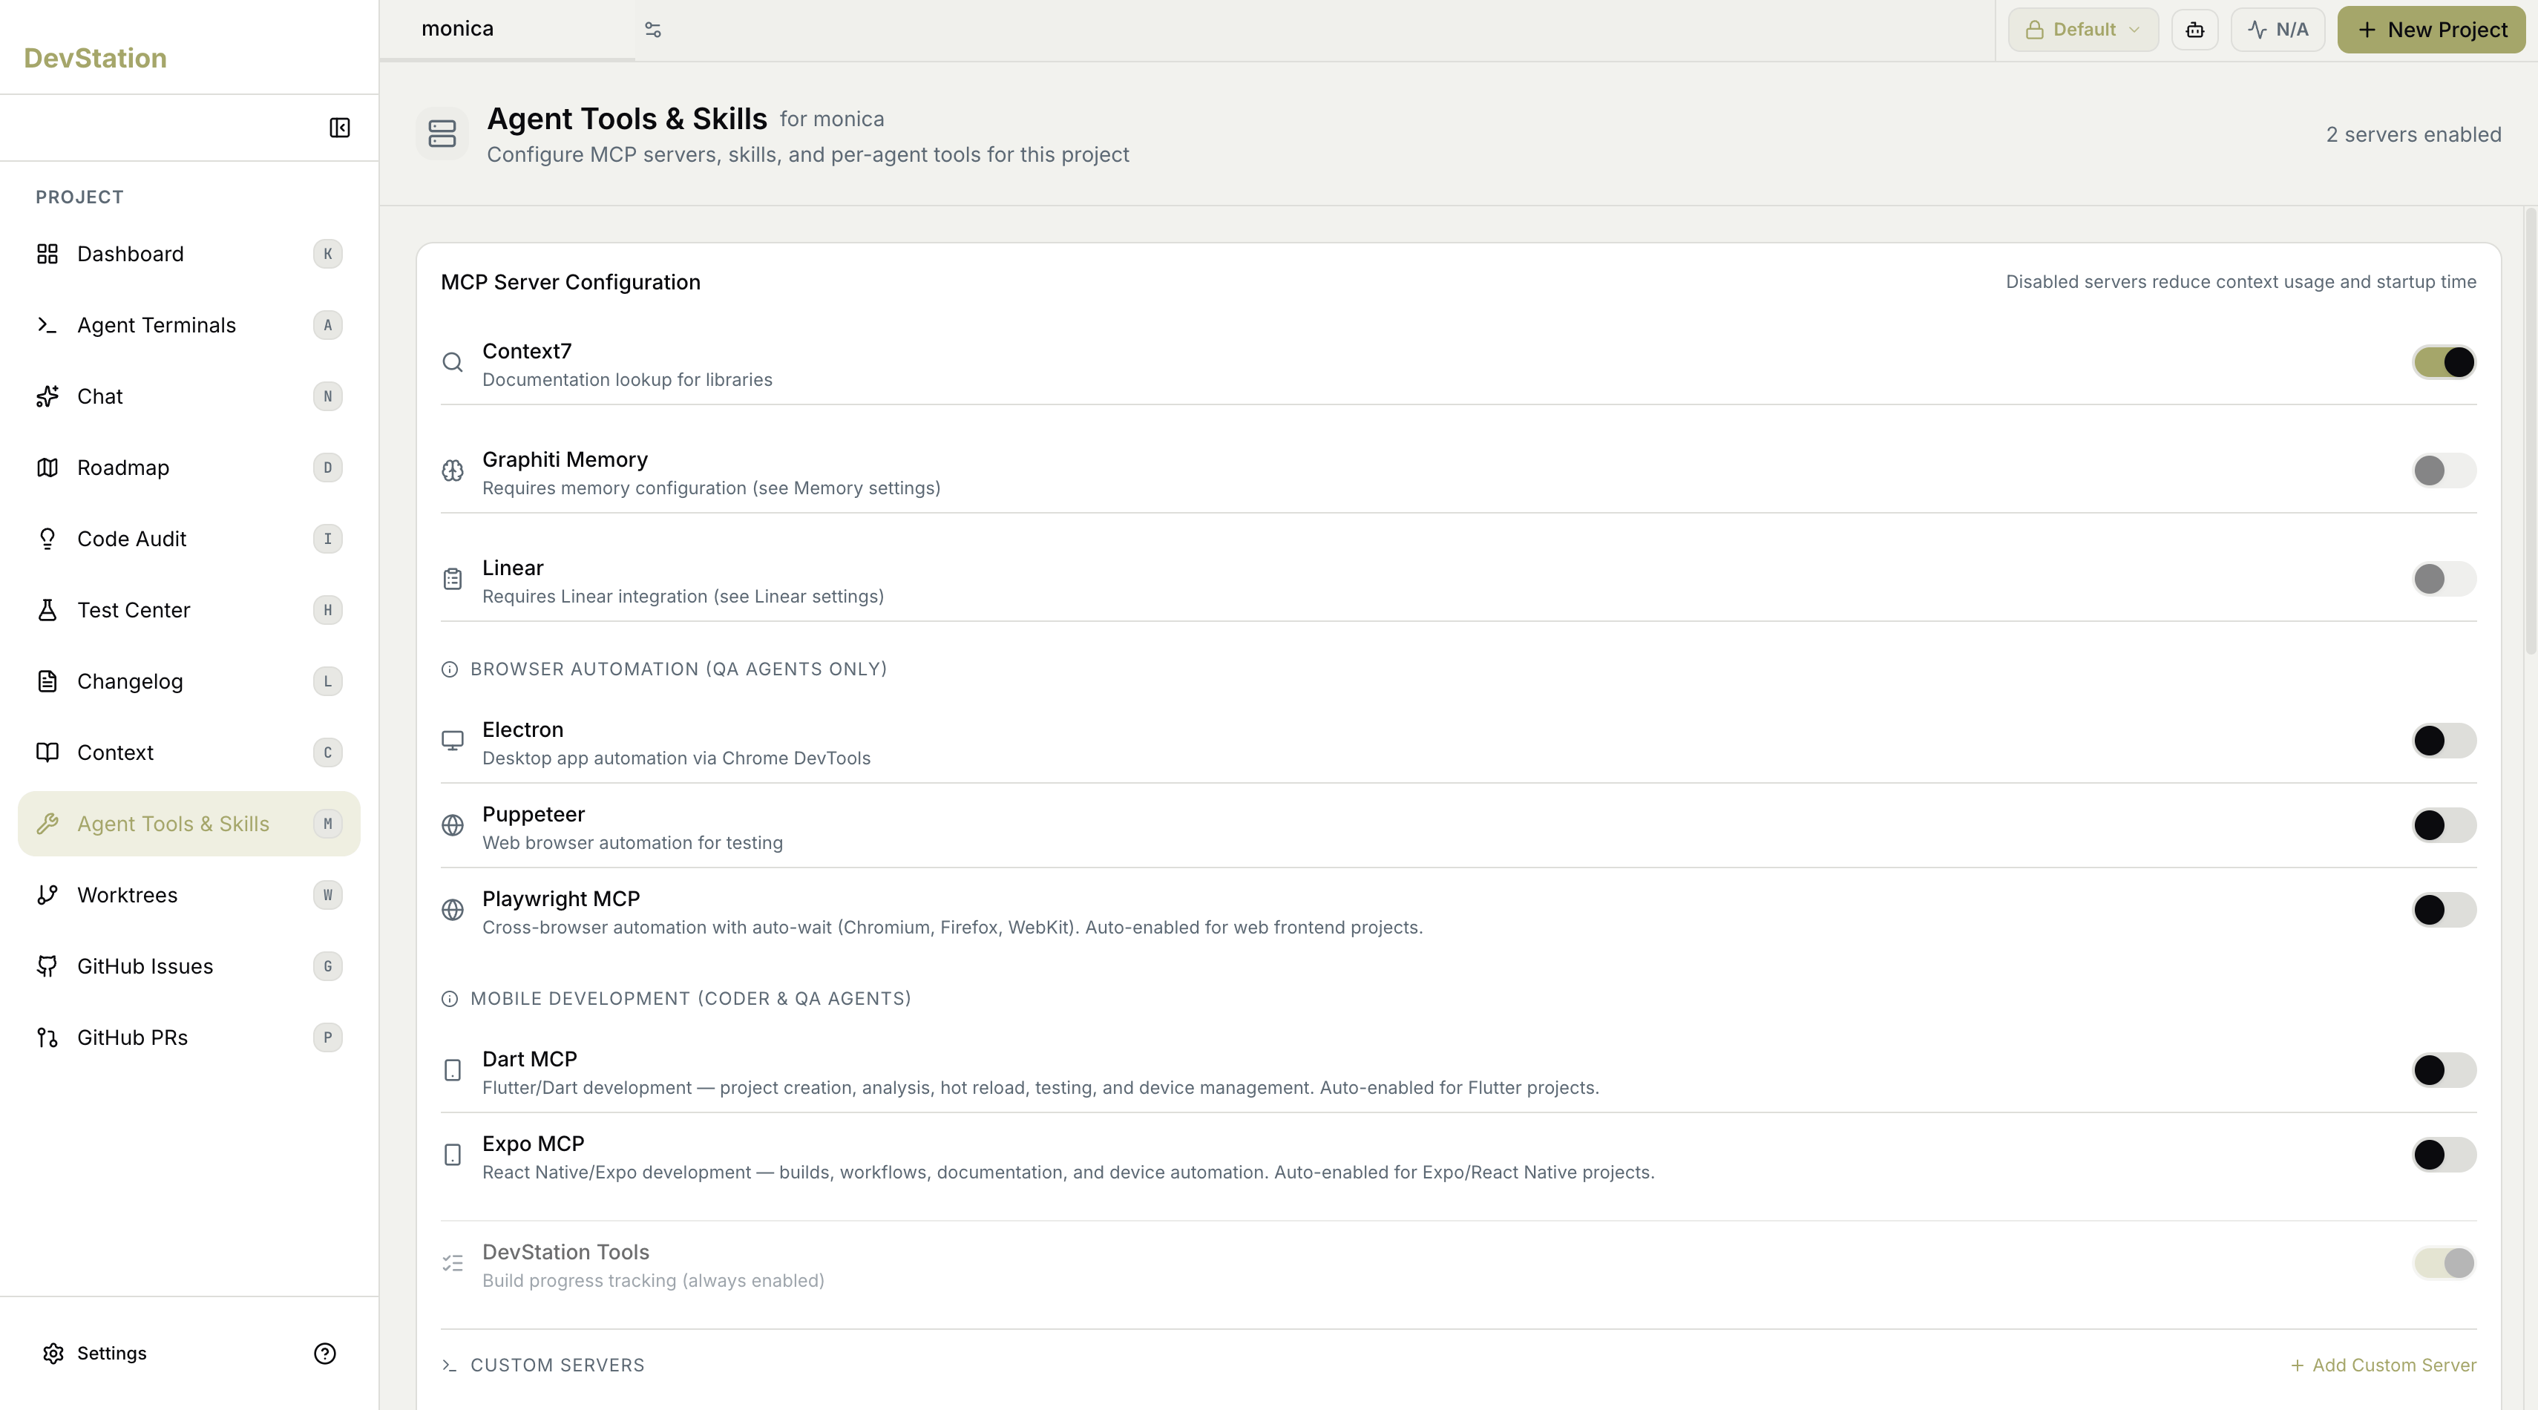Viewport: 2538px width, 1410px height.
Task: Open Settings in the sidebar footer
Action: [x=94, y=1353]
